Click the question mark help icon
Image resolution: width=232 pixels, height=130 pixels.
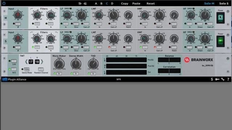point(228,79)
